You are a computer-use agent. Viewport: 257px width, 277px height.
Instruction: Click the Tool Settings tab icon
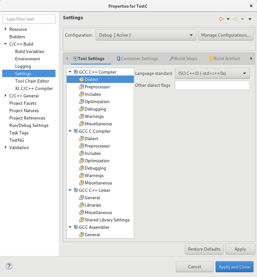(x=75, y=58)
